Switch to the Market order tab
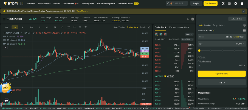The width and height of the screenshot is (248, 110). tap(208, 25)
